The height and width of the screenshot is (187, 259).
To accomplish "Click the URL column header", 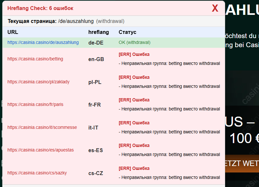I will pyautogui.click(x=13, y=32).
